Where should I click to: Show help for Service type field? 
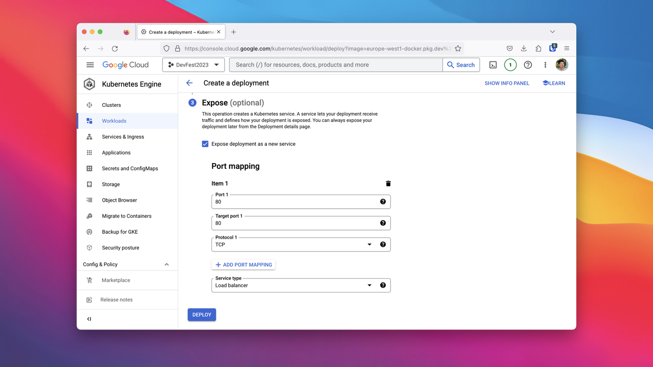(383, 285)
